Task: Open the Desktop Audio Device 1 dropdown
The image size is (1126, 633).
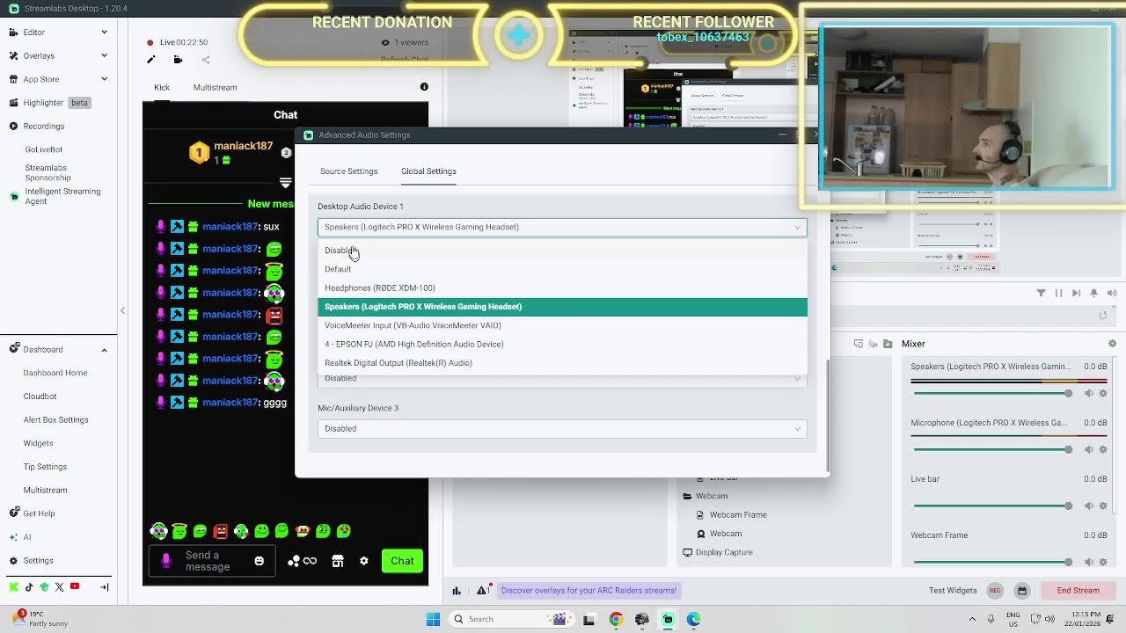Action: 562,227
